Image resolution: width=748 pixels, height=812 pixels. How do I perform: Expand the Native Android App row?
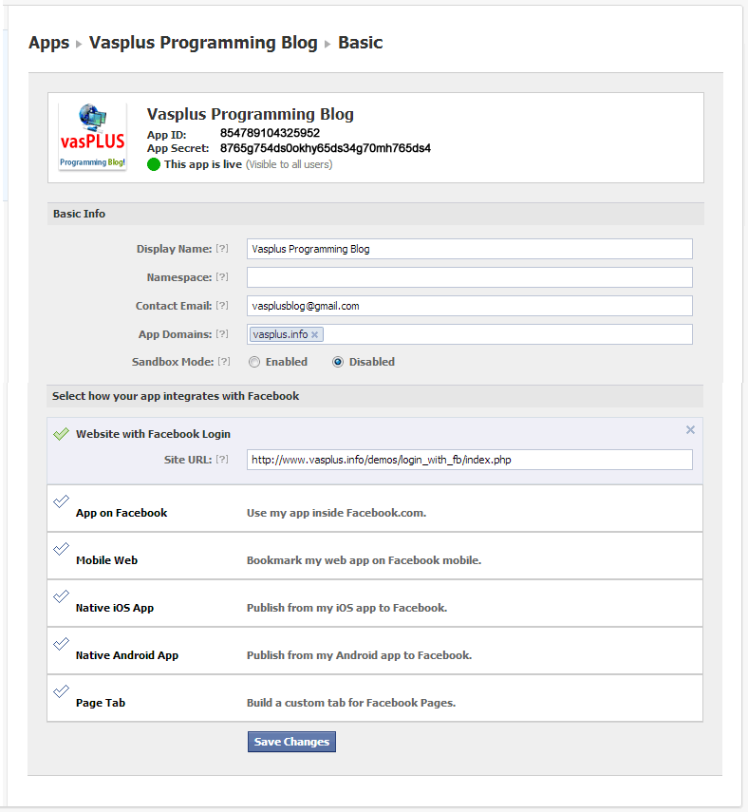coord(375,651)
